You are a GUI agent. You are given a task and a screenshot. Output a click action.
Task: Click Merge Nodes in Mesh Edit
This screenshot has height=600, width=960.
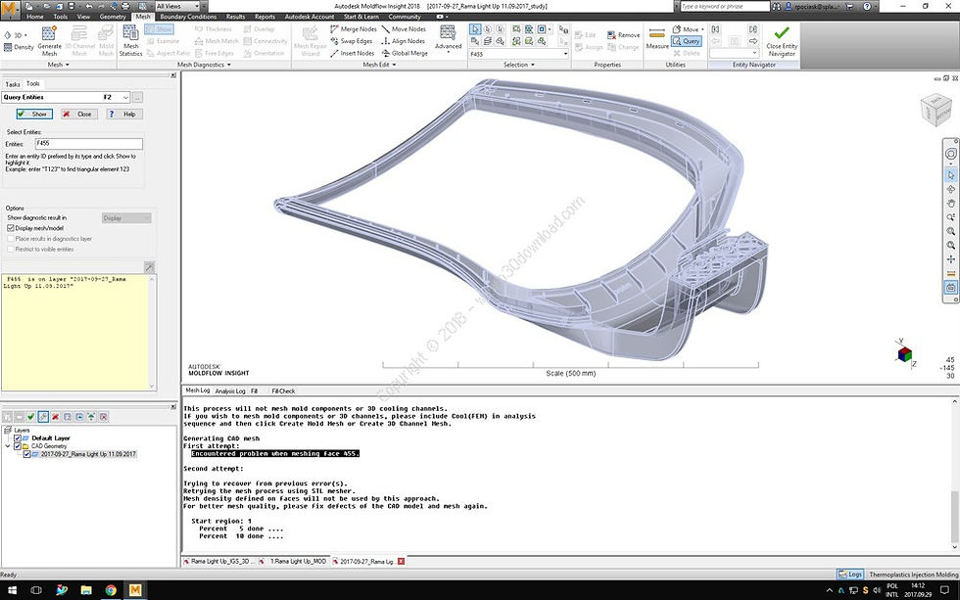tap(354, 29)
